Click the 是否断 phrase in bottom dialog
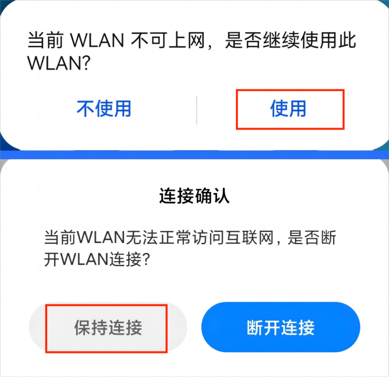Screen dimensions: 389x381 (312, 238)
